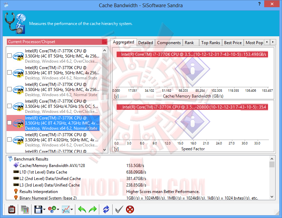Screen dimensions: 282x218
Task: Open the gears icon dropdown arrow
Action: pos(58,209)
